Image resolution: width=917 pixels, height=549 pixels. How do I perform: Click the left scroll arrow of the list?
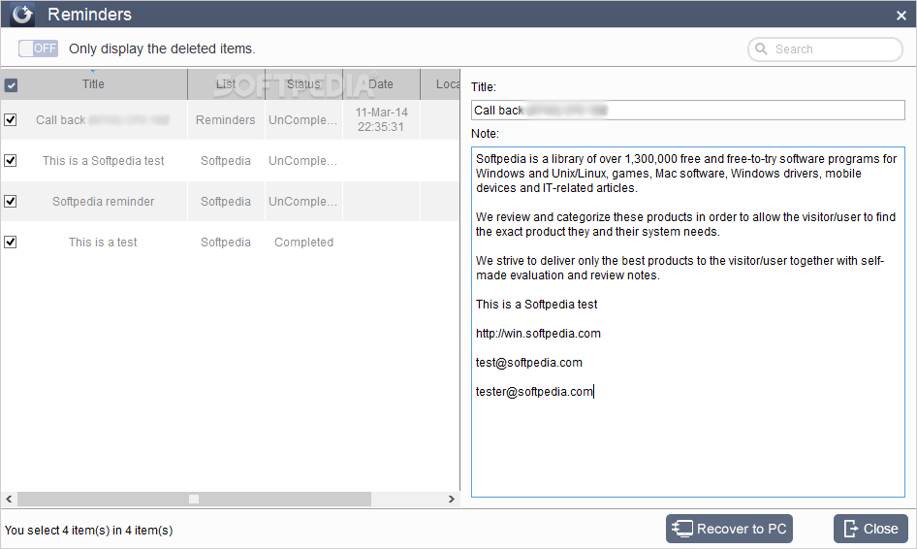(x=9, y=499)
